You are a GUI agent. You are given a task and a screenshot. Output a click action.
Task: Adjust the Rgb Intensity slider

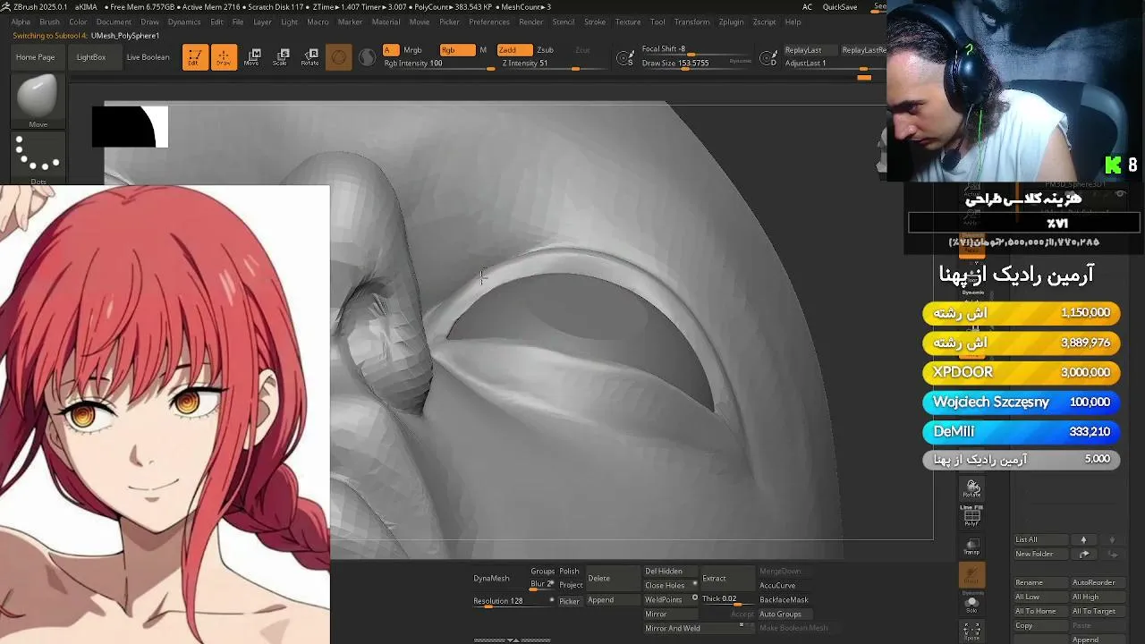(439, 64)
